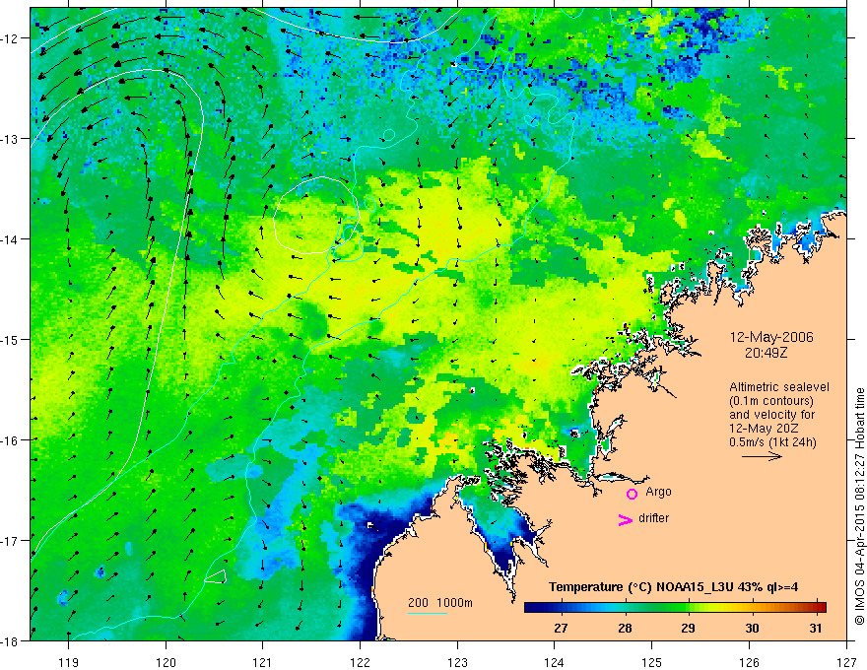Click the '28' colorbar tick label
The width and height of the screenshot is (867, 670).
625,628
